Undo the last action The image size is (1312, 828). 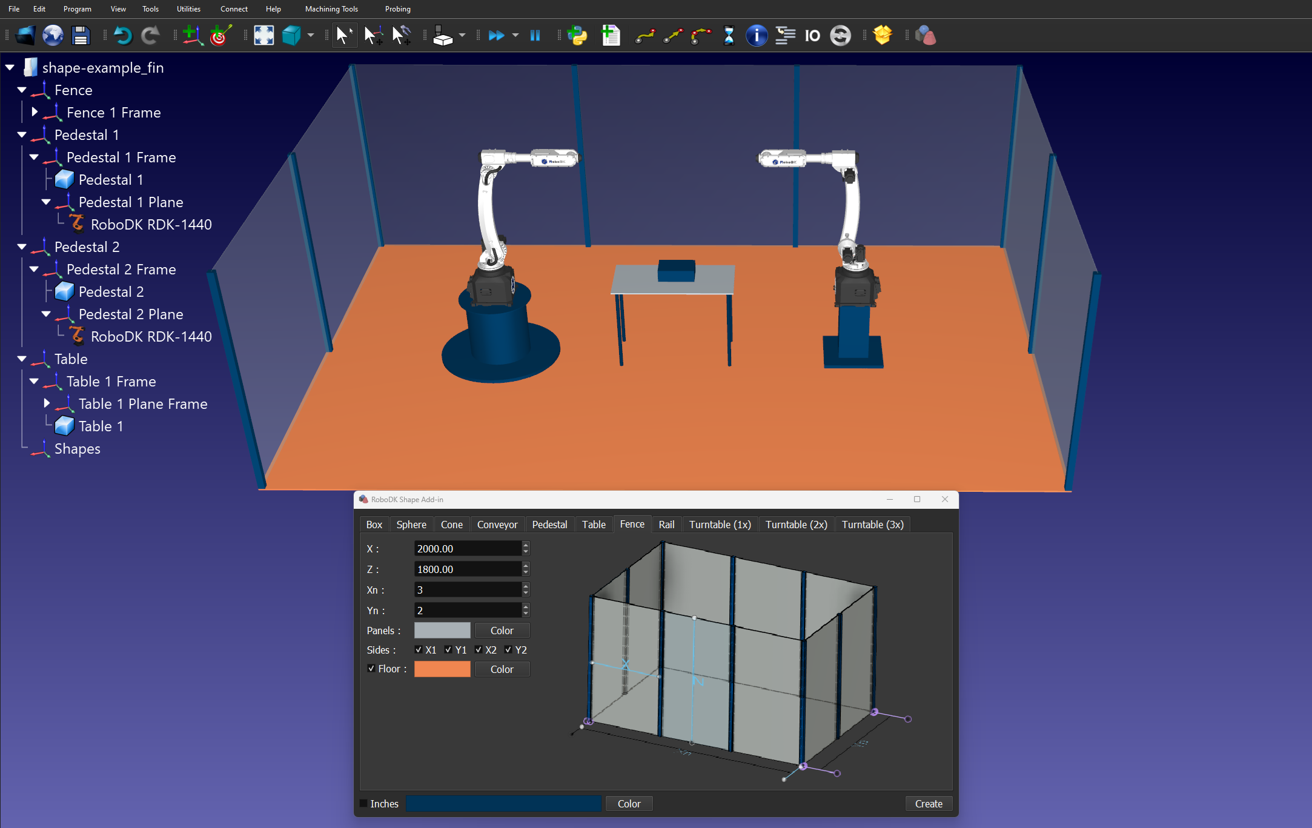tap(123, 36)
